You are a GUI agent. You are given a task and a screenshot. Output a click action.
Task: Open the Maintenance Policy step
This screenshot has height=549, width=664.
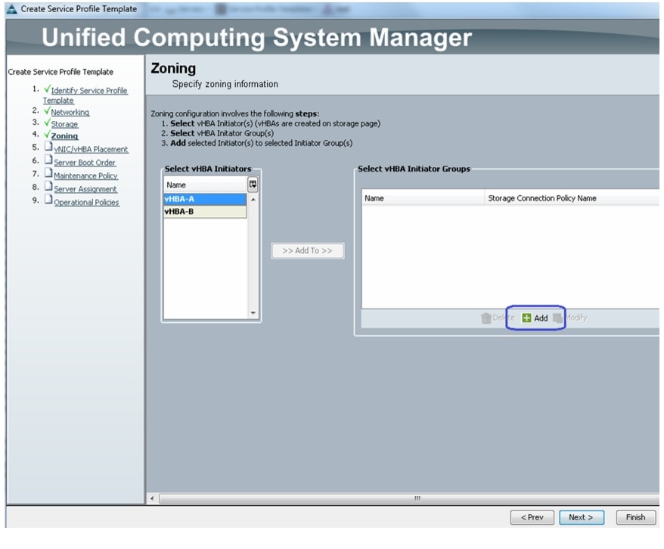tap(86, 175)
